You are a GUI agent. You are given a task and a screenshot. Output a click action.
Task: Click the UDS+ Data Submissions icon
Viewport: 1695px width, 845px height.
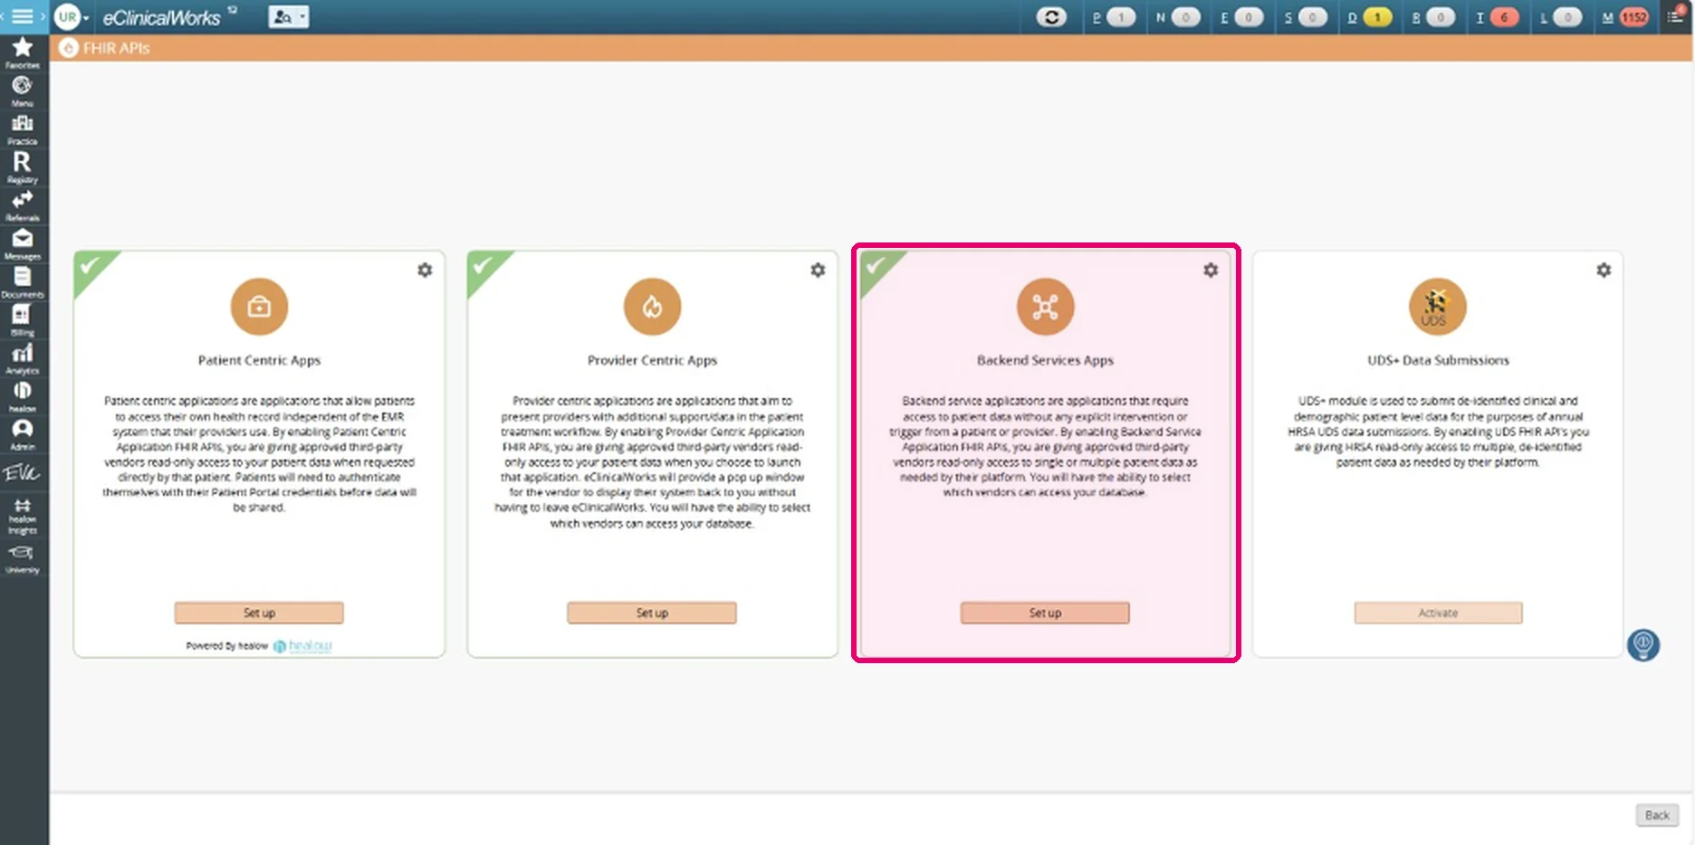1437,307
